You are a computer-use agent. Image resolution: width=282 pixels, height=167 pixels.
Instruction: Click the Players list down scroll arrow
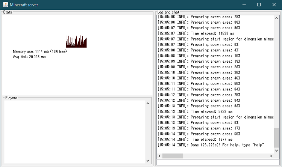[x=148, y=161]
